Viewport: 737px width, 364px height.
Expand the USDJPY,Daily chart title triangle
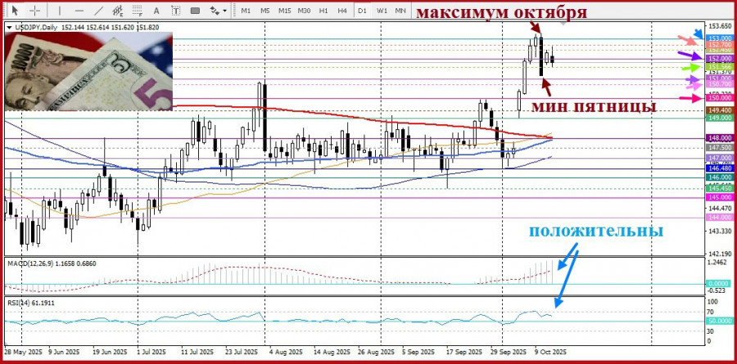pyautogui.click(x=9, y=28)
